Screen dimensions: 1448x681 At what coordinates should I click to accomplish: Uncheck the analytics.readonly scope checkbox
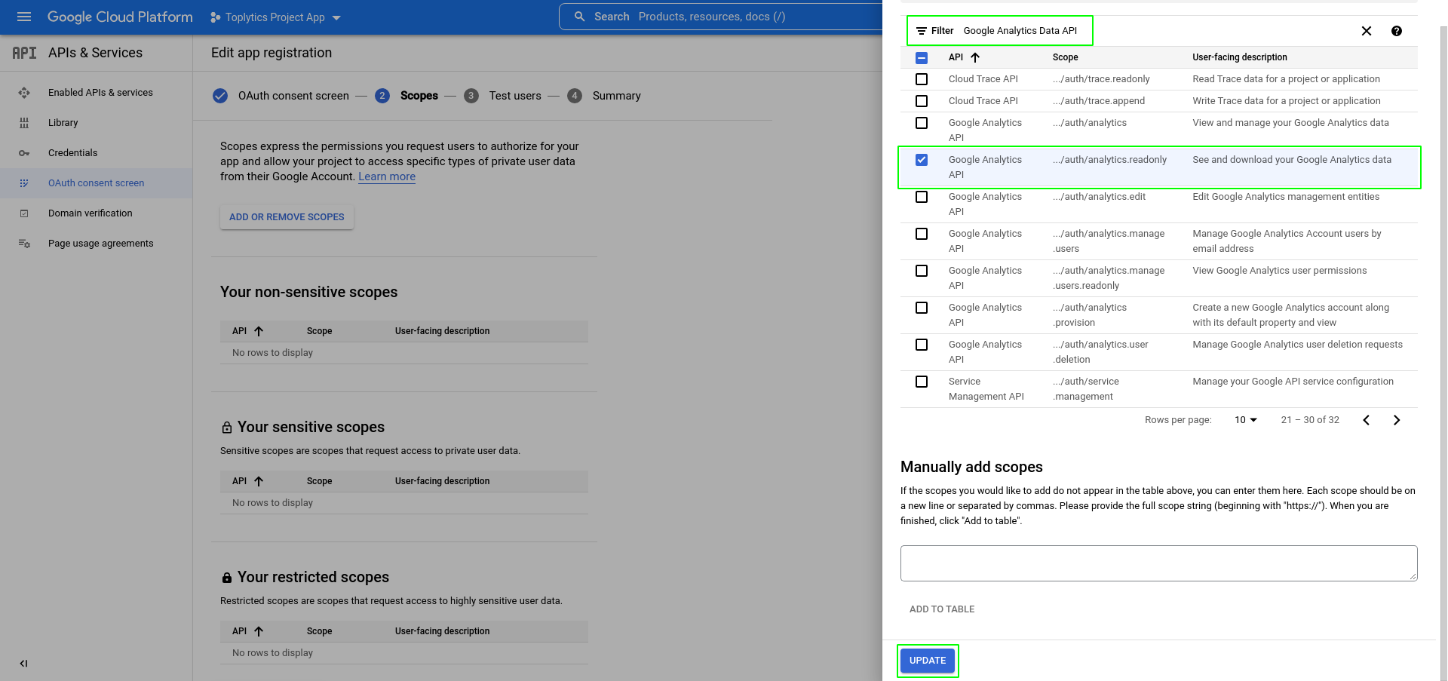[x=922, y=160]
